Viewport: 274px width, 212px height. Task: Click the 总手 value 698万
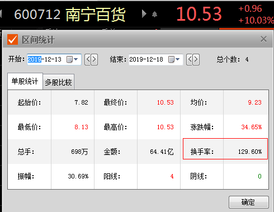click(x=79, y=152)
